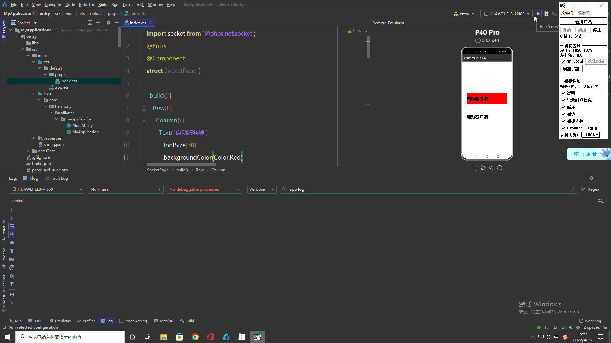Open Chrome from the Windows taskbar

point(195,337)
